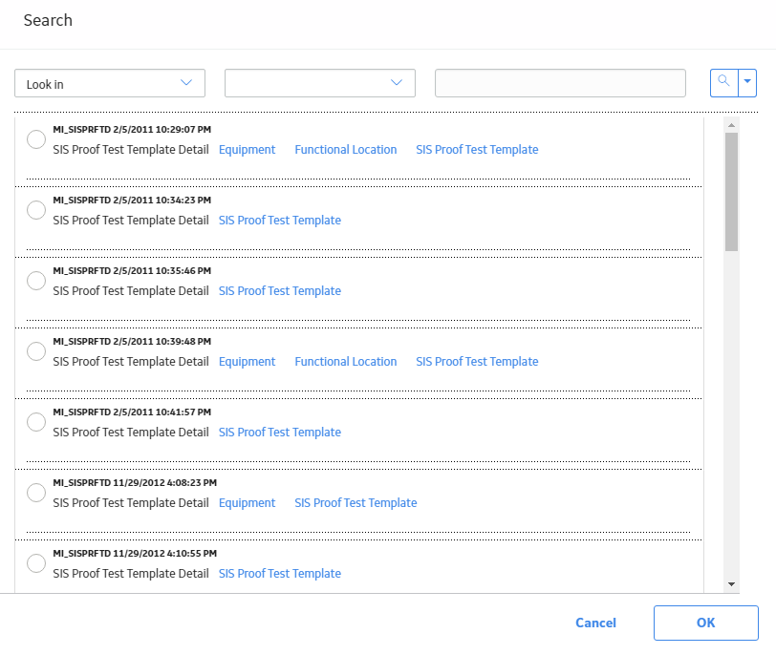Open Functional Location link in 10:39:48 result

(345, 362)
